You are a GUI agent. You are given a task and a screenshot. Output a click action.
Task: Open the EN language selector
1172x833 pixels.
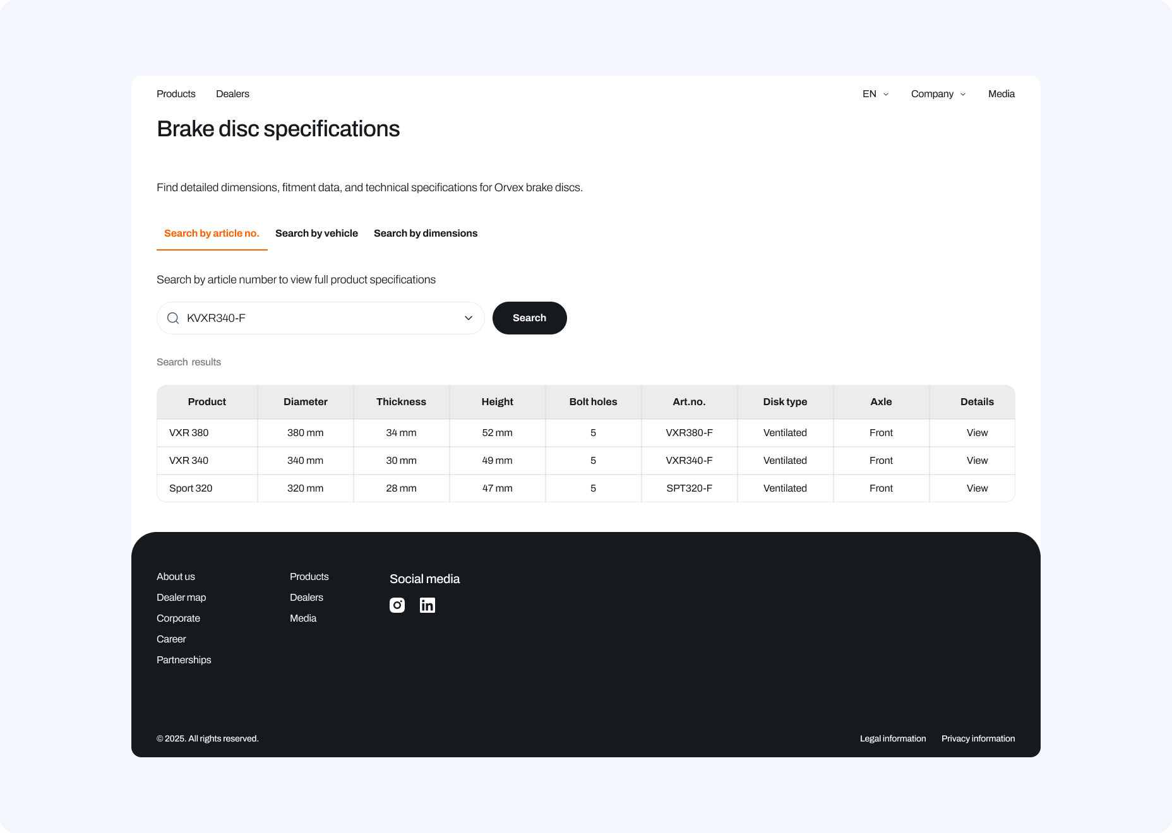(876, 94)
